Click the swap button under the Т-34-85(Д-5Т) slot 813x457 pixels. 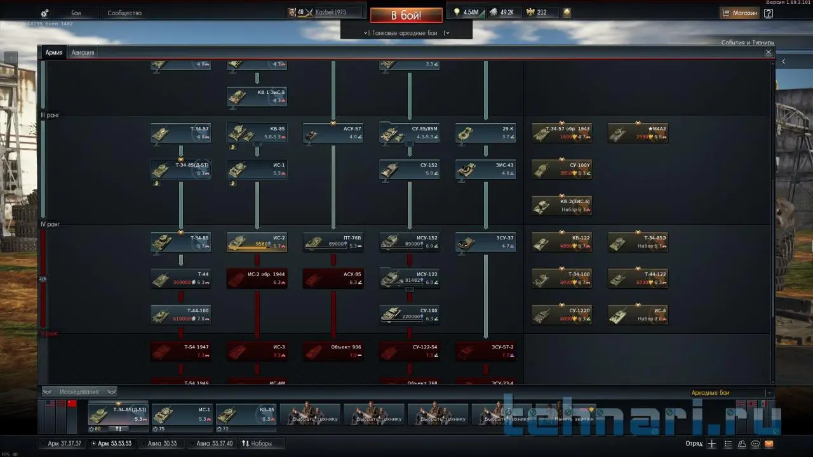coord(118,428)
